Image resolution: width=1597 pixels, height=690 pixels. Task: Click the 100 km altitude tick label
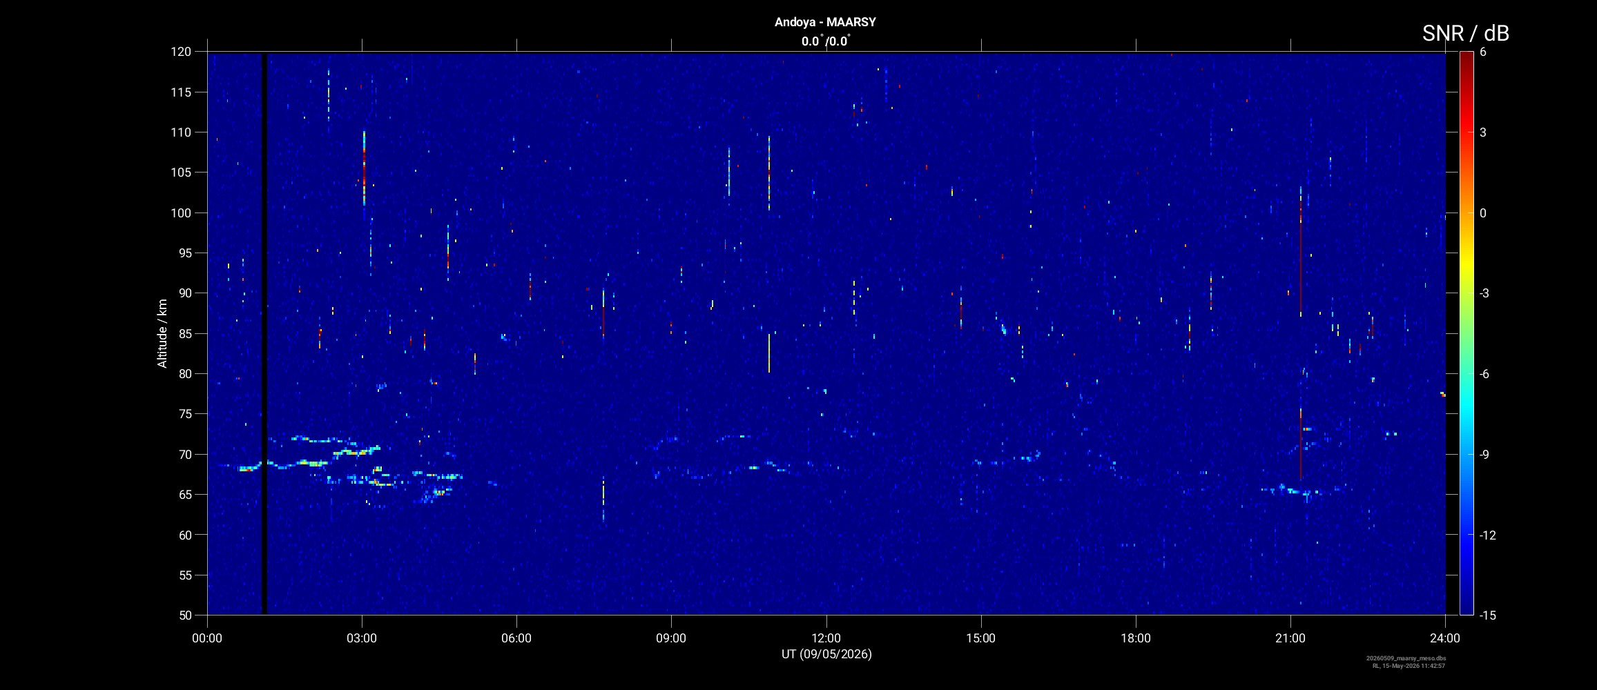(x=181, y=213)
